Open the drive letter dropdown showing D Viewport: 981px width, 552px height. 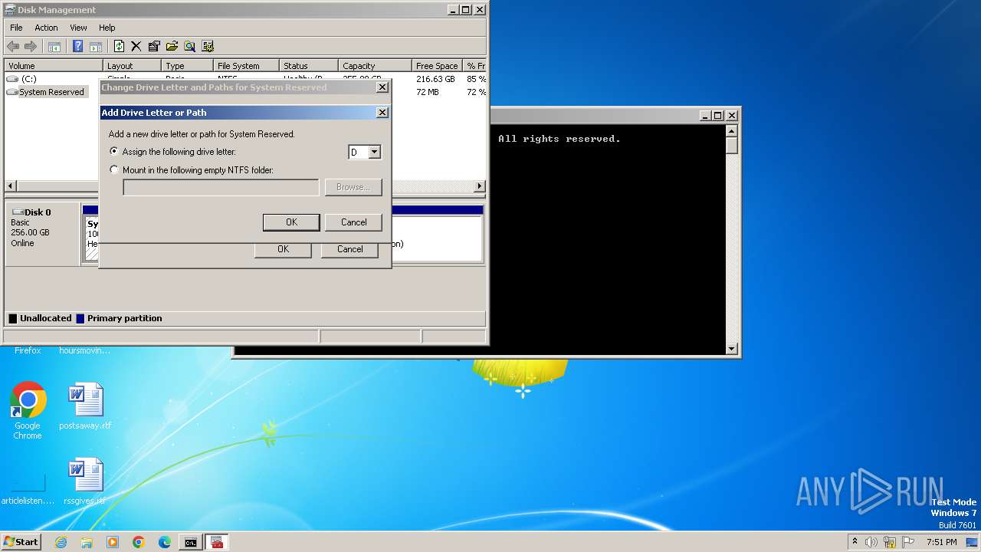click(374, 152)
